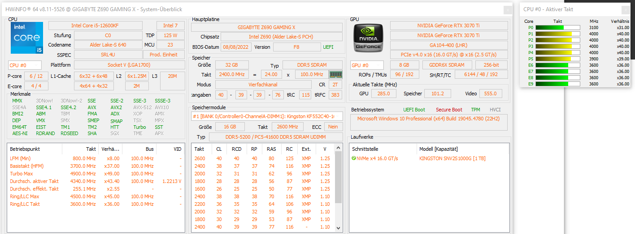
Task: Click the E6 core clock bar
Action: pos(558,65)
